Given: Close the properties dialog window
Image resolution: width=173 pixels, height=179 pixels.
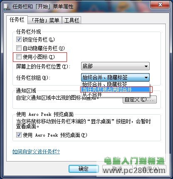Looking at the screenshot, I should (160, 5).
